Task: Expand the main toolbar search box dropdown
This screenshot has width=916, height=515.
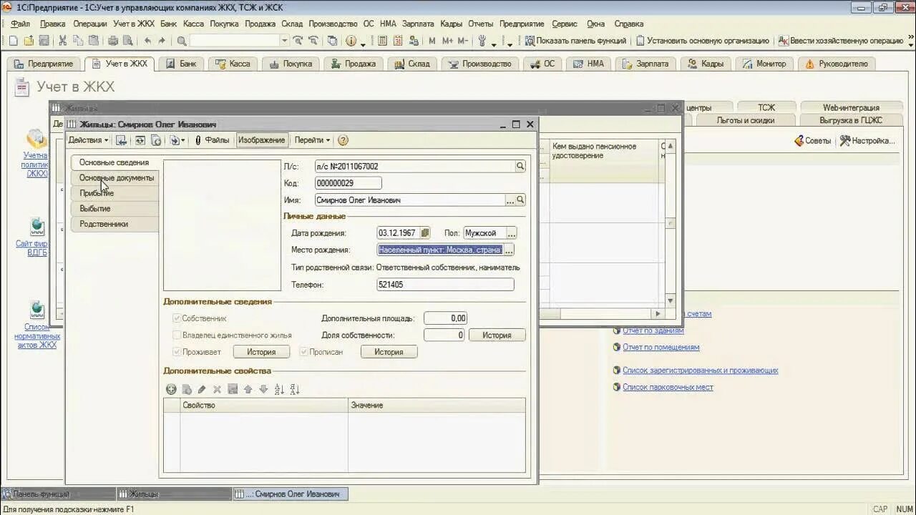Action: point(284,41)
